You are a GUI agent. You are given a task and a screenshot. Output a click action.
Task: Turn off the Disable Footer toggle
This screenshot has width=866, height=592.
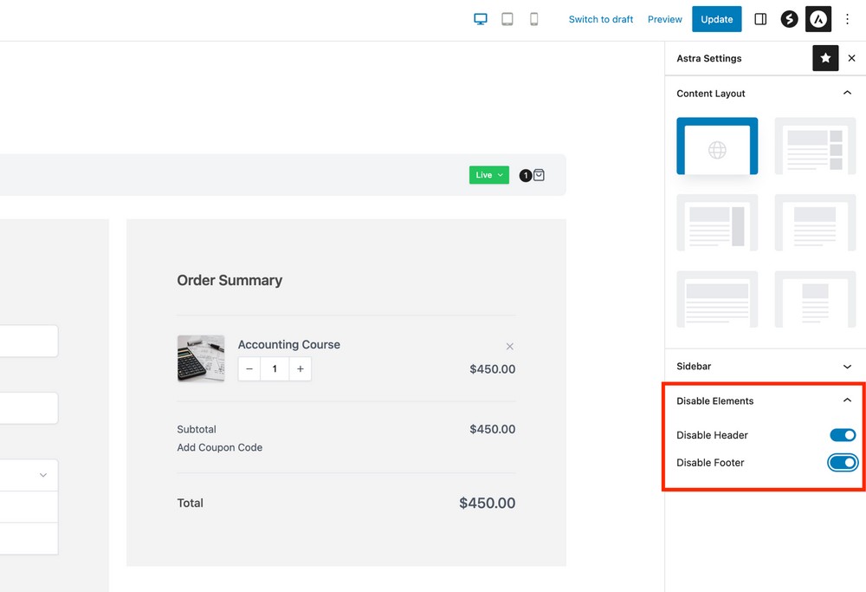(x=842, y=462)
